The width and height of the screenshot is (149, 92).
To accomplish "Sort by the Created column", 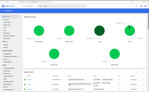I will click(133, 76).
